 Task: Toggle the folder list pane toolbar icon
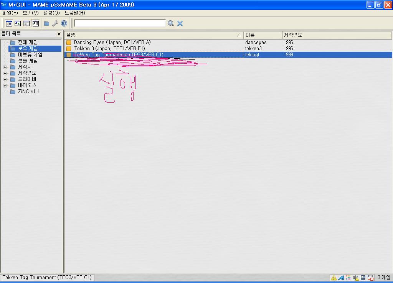9,23
